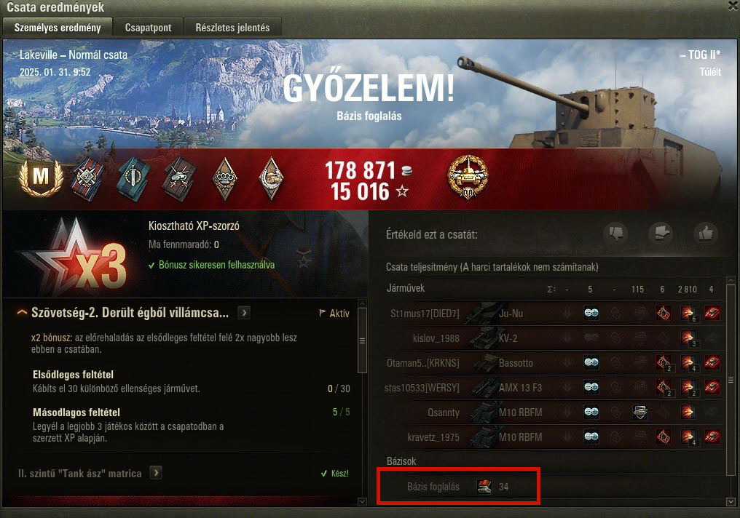The width and height of the screenshot is (740, 518).
Task: Select the neutral battle rating icon
Action: [660, 233]
